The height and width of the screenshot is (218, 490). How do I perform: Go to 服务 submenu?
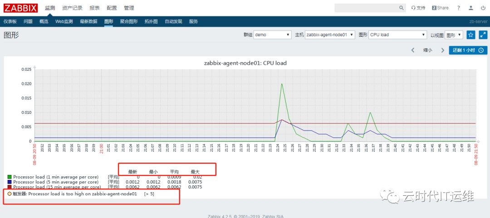pos(193,22)
